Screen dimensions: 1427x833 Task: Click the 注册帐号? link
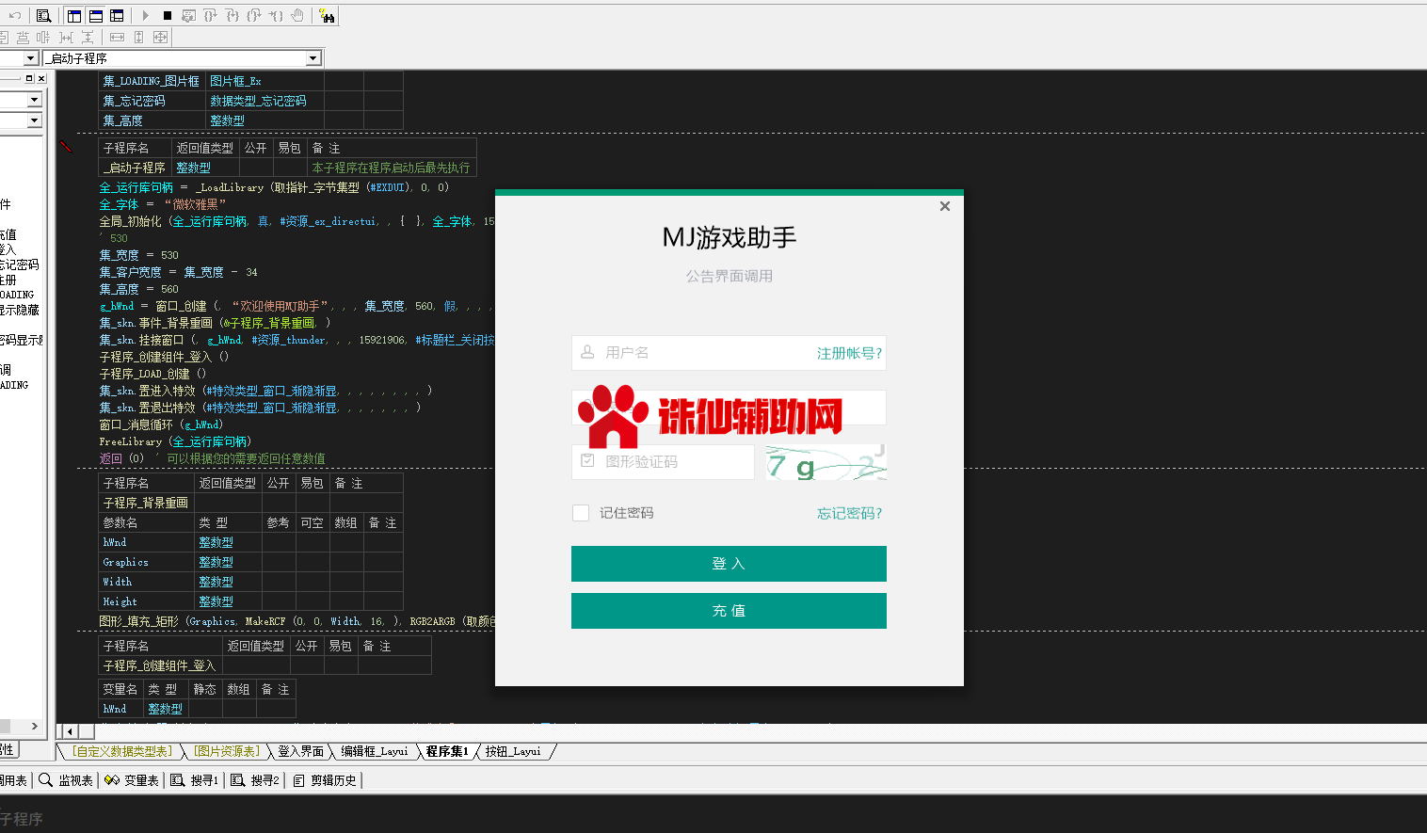tap(849, 353)
